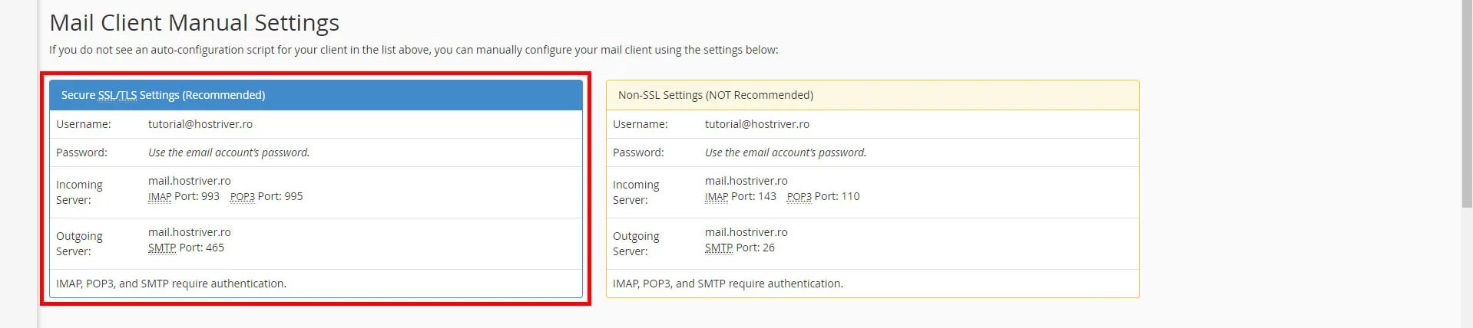Click the IMAP Port: 143 entry
Screen dimensions: 1473x328
point(740,196)
